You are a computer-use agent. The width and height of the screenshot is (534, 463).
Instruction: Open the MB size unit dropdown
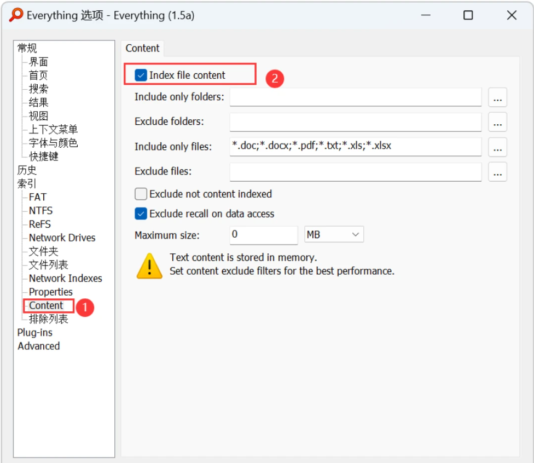click(x=334, y=234)
